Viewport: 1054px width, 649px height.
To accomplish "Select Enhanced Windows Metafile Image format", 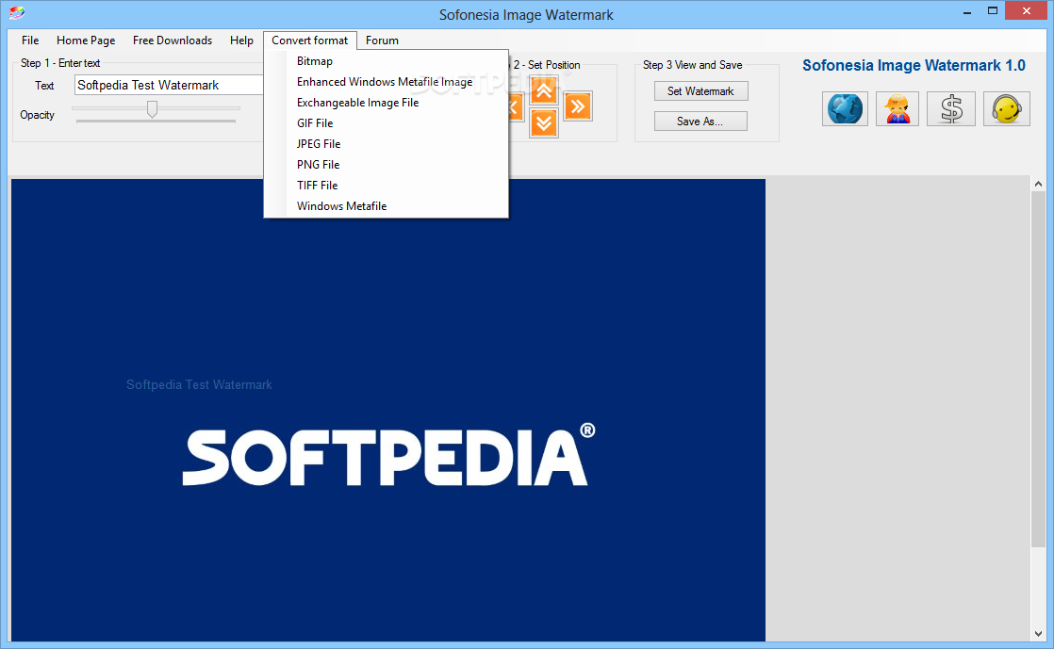I will [387, 82].
